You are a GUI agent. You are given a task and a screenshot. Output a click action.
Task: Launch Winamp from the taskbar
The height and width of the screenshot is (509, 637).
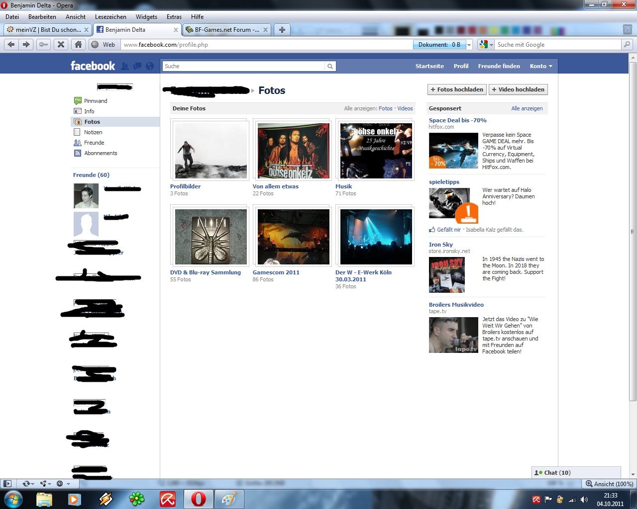pyautogui.click(x=106, y=499)
